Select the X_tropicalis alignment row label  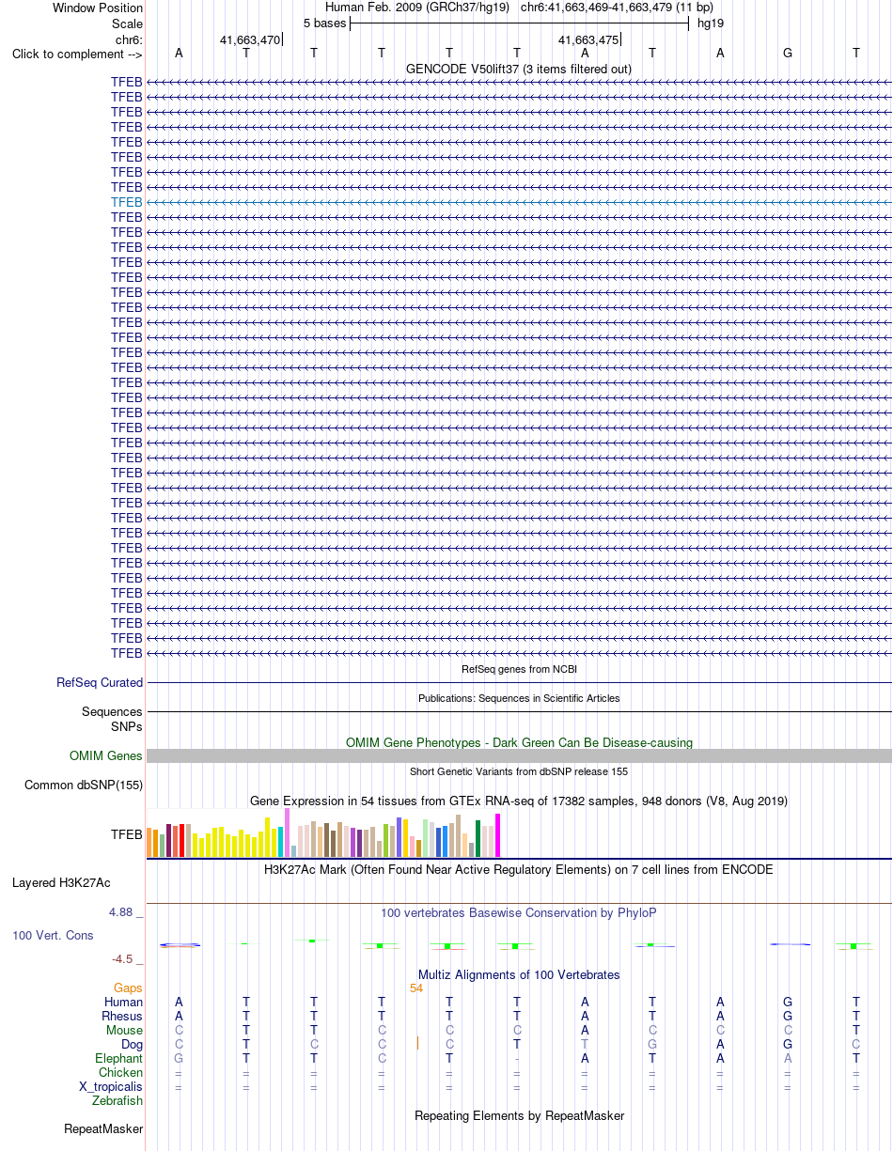[x=111, y=1087]
